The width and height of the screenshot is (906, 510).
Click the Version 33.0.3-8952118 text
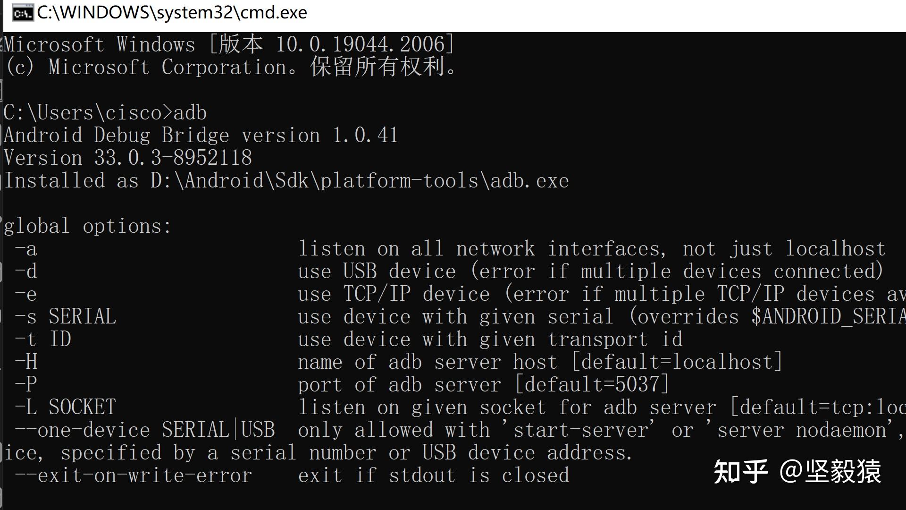[128, 158]
